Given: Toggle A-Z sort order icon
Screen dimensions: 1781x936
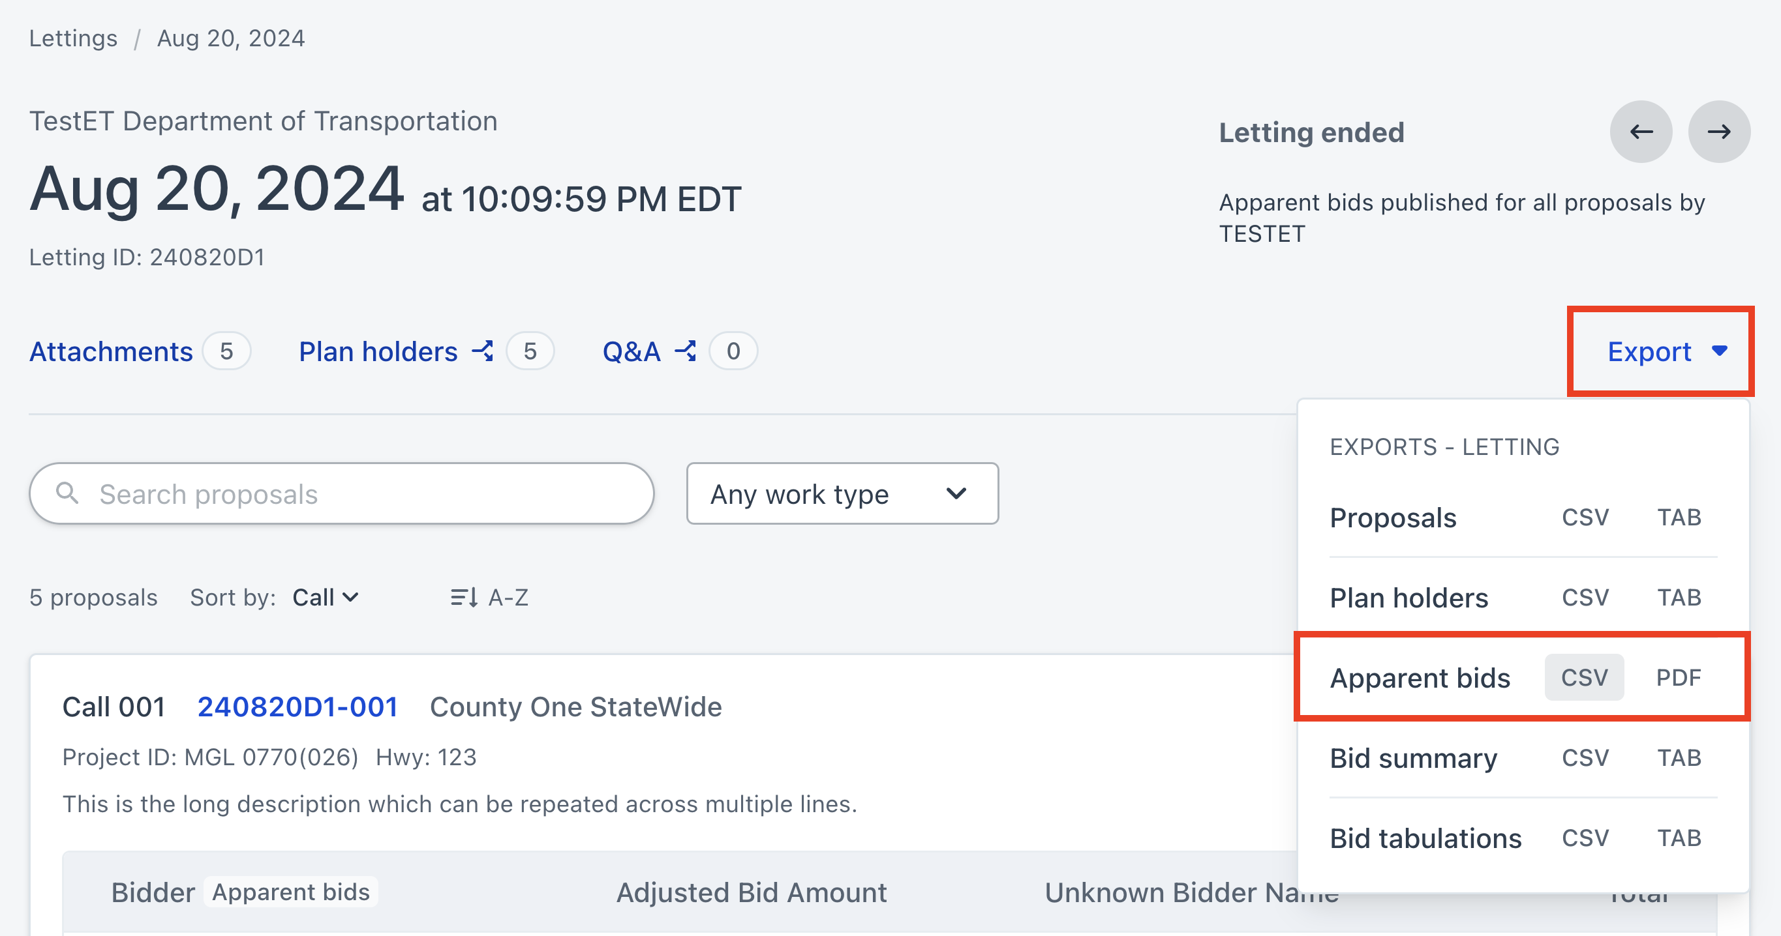Looking at the screenshot, I should pos(464,597).
